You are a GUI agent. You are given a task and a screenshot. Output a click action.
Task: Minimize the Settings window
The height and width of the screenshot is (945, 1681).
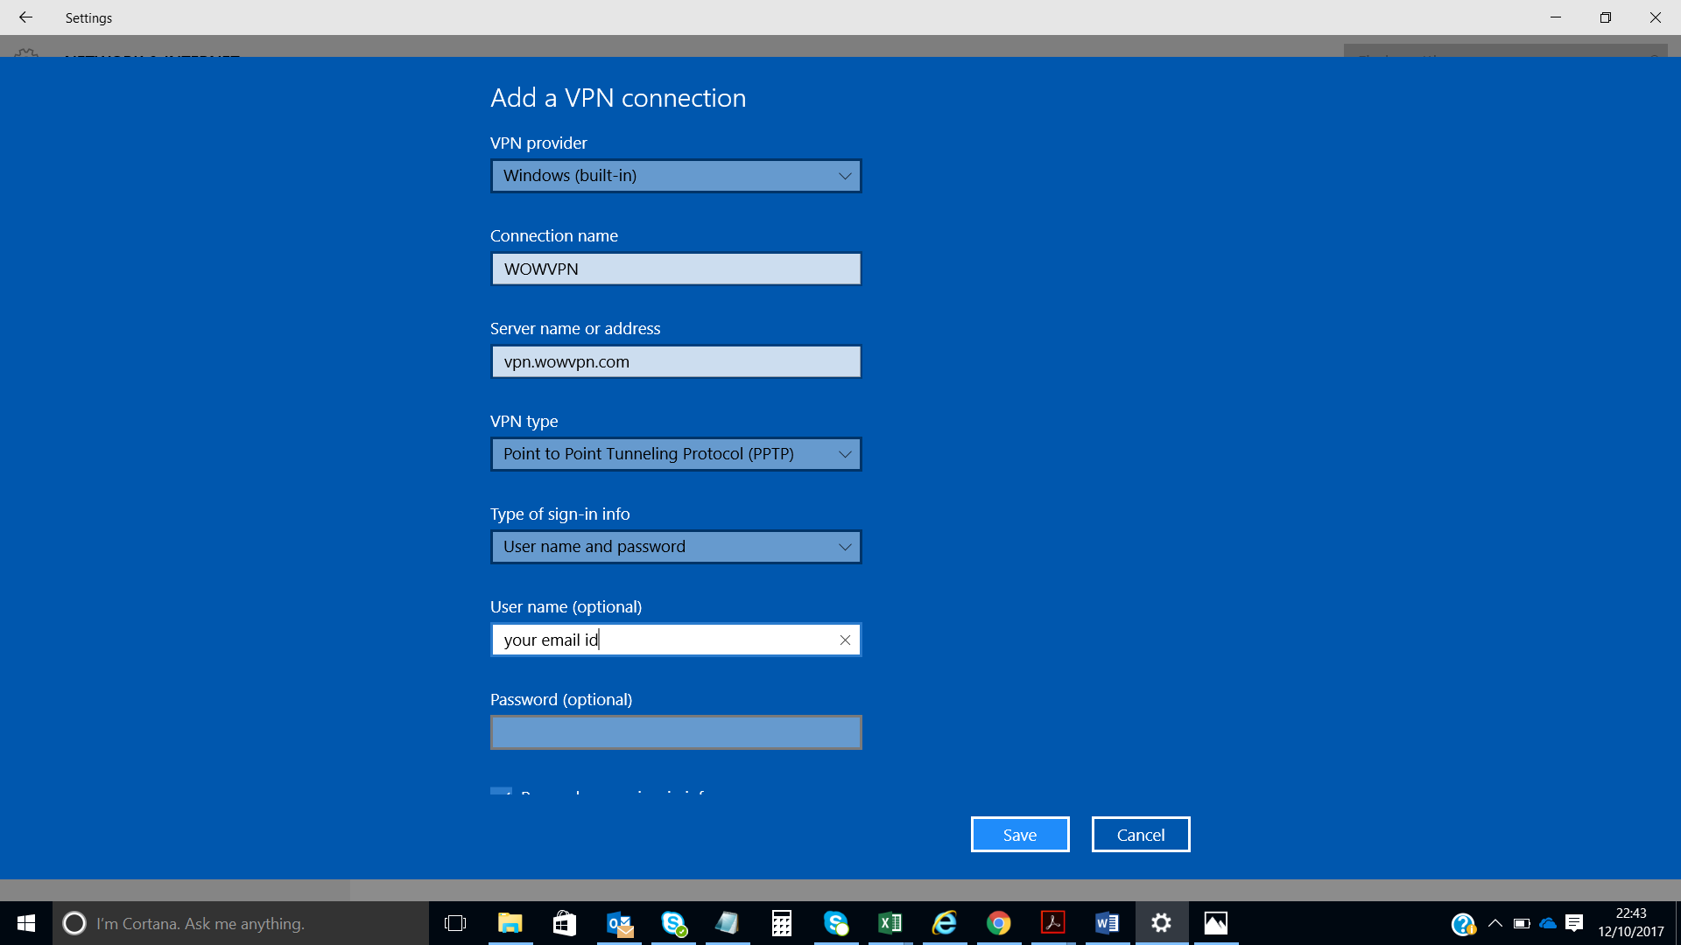(1556, 17)
